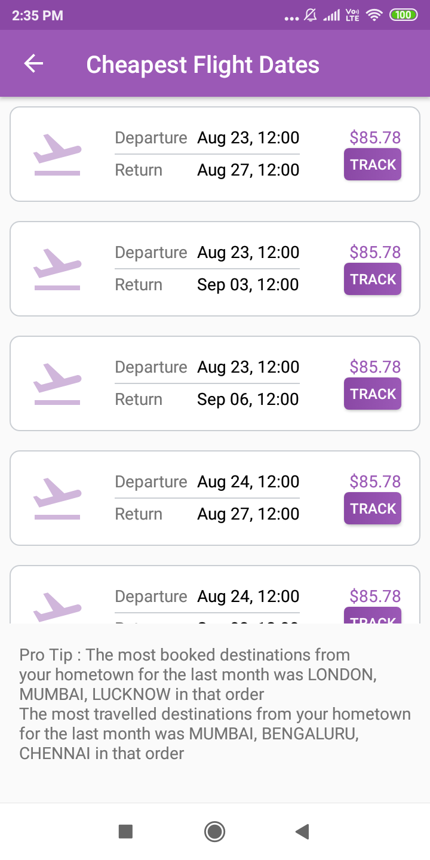This screenshot has width=430, height=860.
Task: Tap the battery indicator in status bar
Action: [403, 16]
